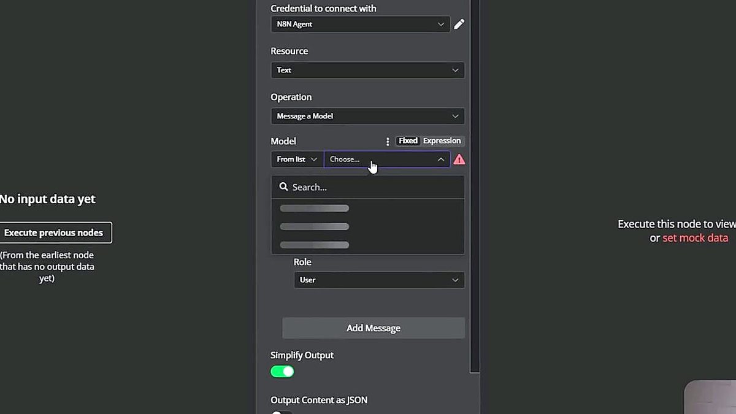Click the Simplify Output label
Viewport: 736px width, 414px height.
coord(302,355)
